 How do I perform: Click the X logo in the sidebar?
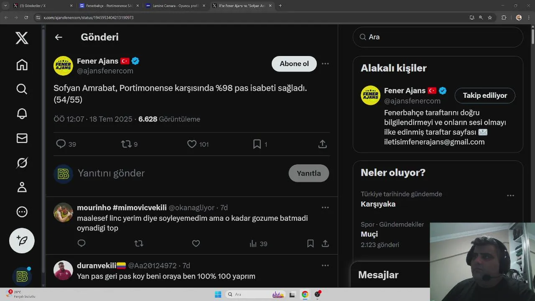(22, 38)
